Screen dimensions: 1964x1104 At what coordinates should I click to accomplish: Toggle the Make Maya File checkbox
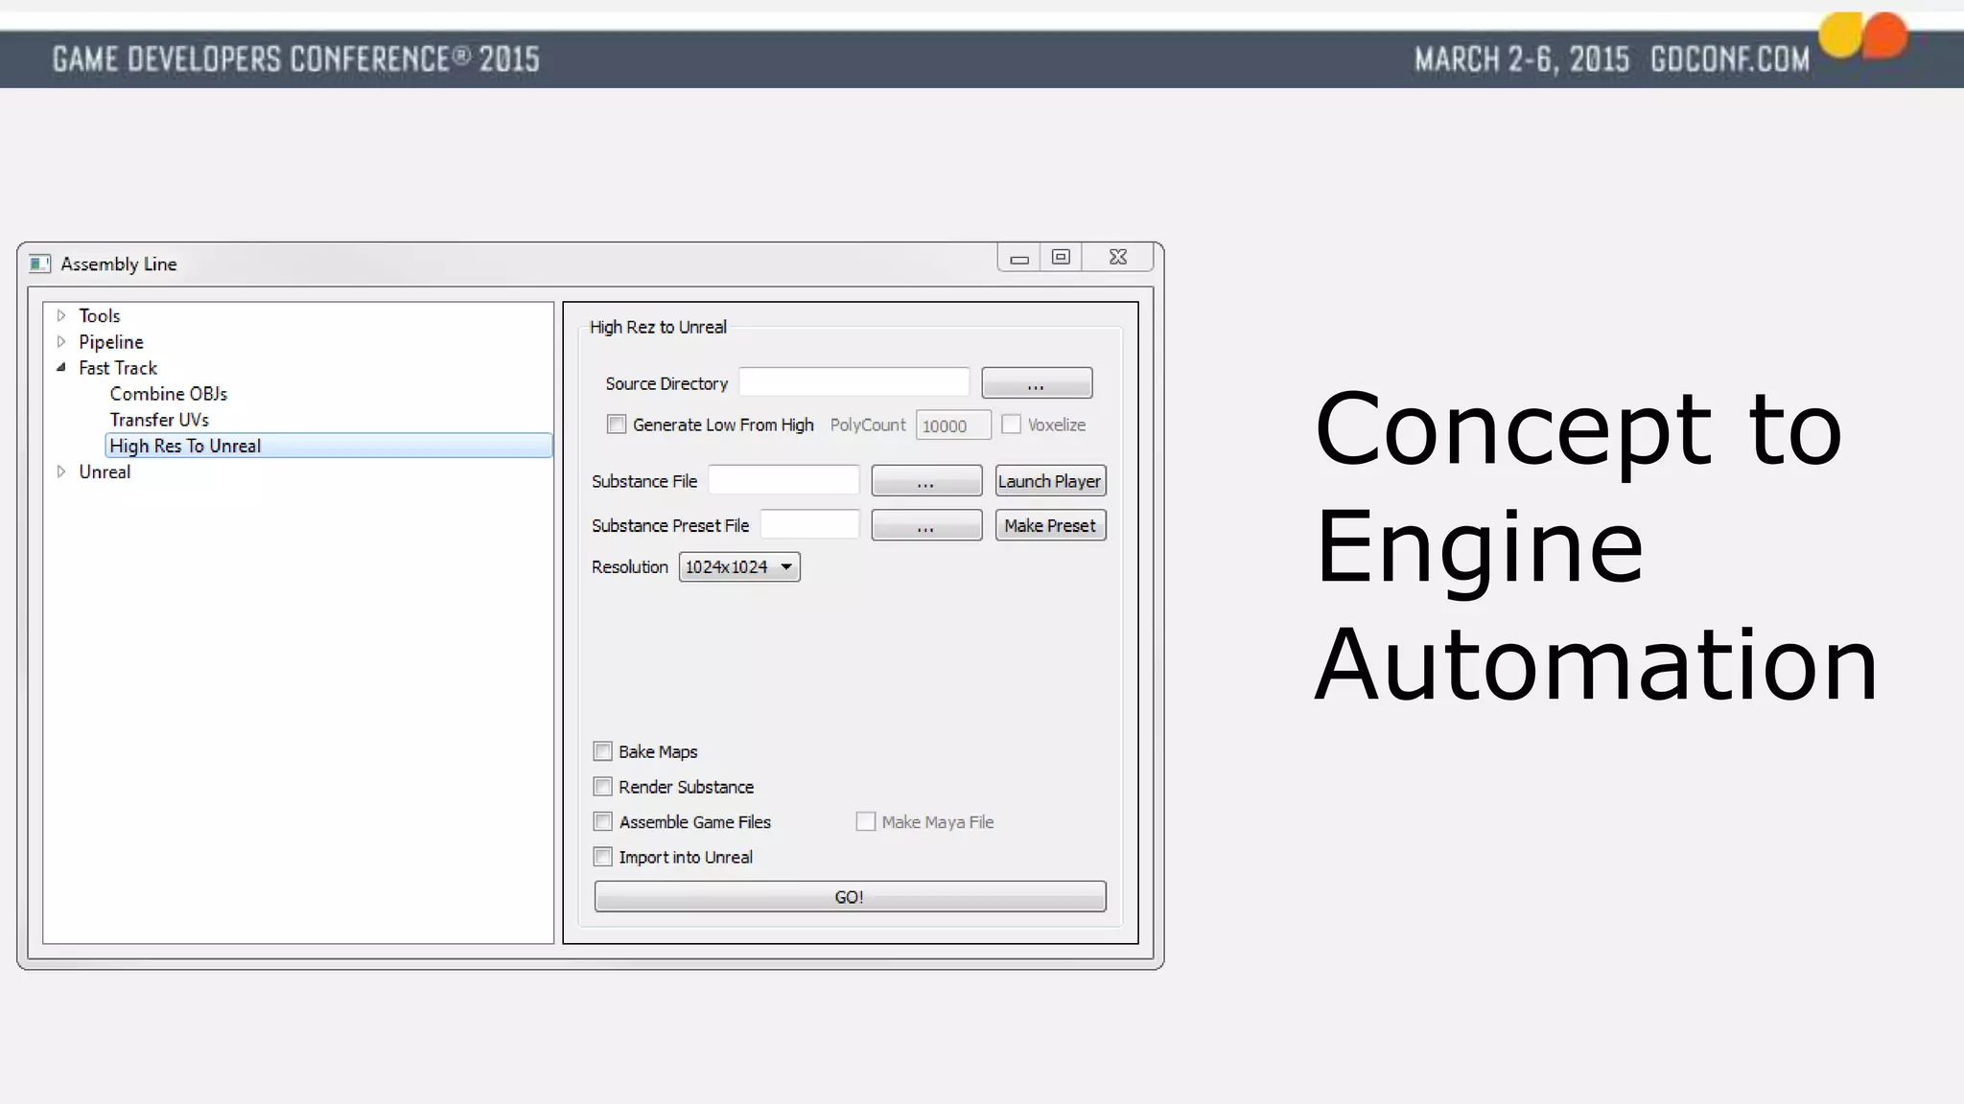[x=866, y=821]
